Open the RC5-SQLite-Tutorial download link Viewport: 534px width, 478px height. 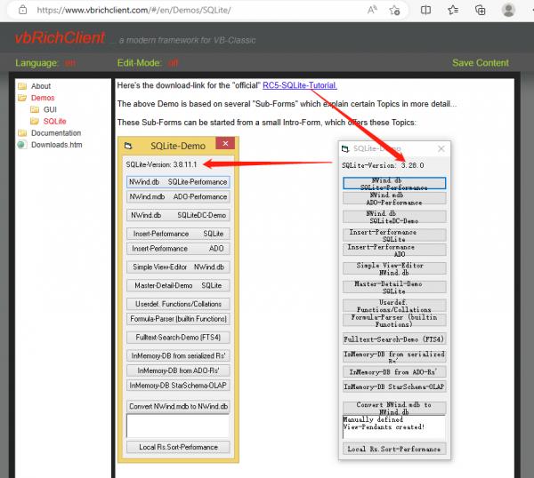pos(300,85)
